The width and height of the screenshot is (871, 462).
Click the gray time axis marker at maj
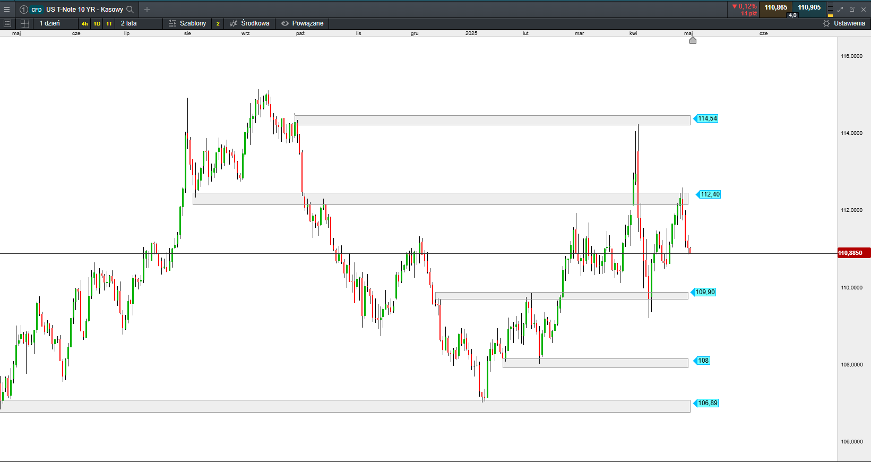click(693, 40)
